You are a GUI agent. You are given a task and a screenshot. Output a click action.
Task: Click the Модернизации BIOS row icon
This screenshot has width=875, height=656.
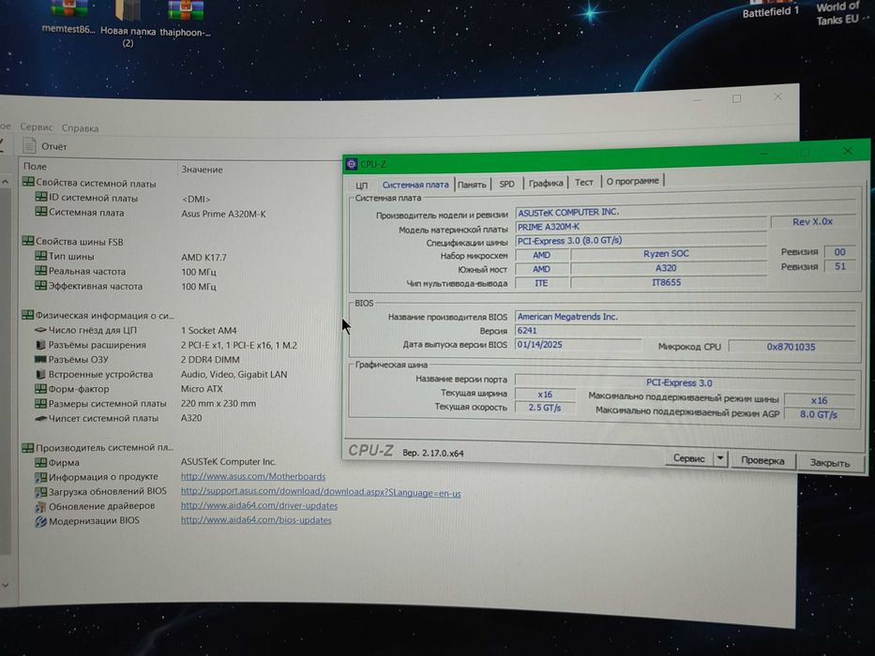pyautogui.click(x=40, y=522)
